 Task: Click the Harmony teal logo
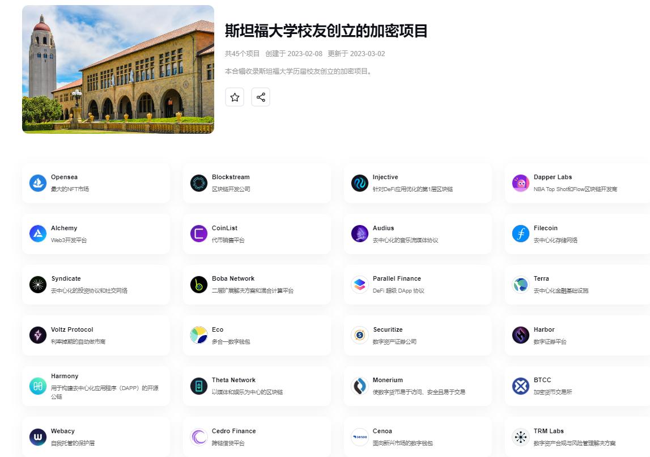click(38, 386)
